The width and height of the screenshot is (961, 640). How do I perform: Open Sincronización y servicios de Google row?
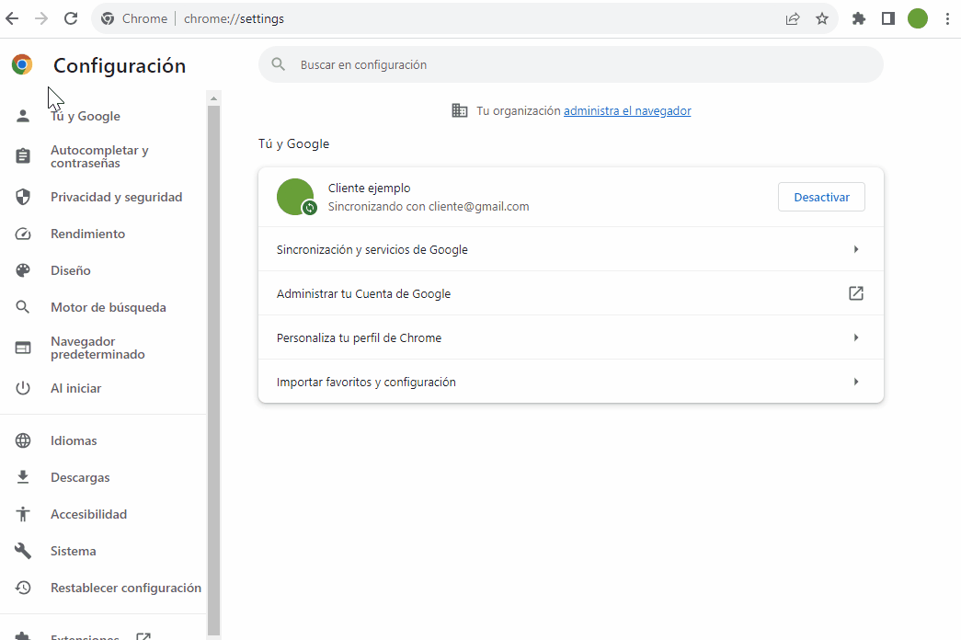click(570, 249)
